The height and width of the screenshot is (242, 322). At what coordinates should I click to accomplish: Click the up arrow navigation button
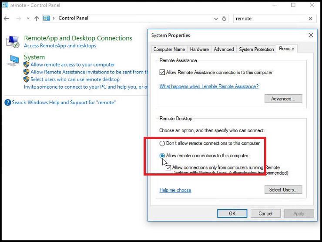click(x=37, y=19)
